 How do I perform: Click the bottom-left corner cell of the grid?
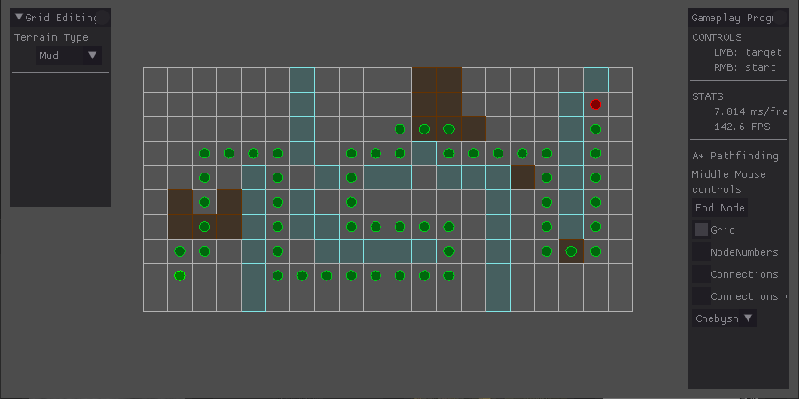coord(156,300)
